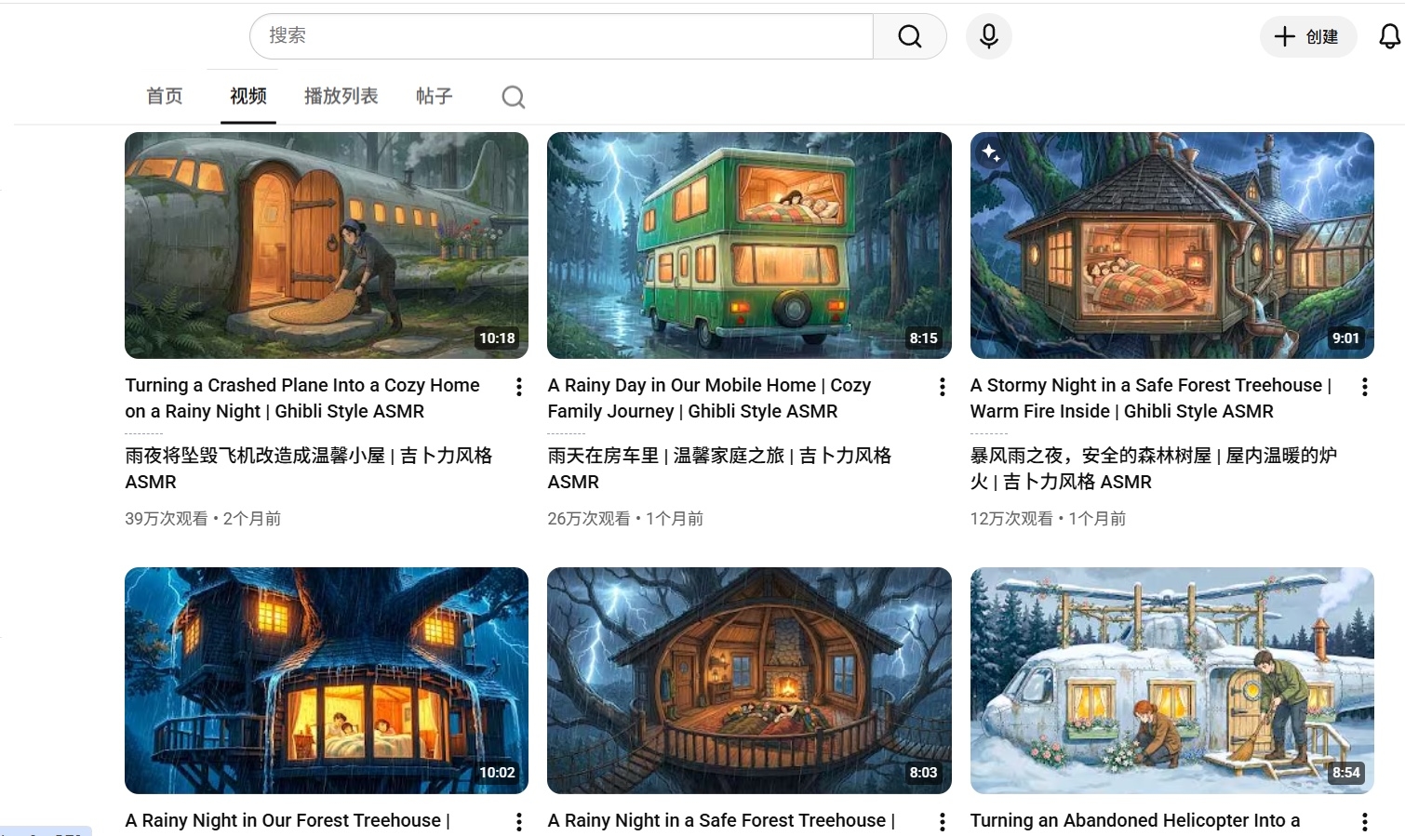Search within channel using tab-row magnifier
This screenshot has height=836, width=1405.
[x=514, y=97]
